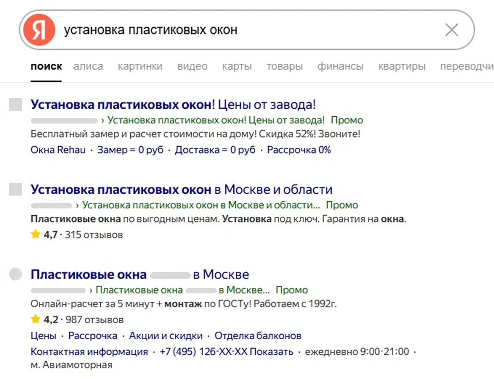Click the 'ежедневно 9:00-21:00' hours text
Image resolution: width=494 pixels, height=379 pixels.
pos(357,352)
